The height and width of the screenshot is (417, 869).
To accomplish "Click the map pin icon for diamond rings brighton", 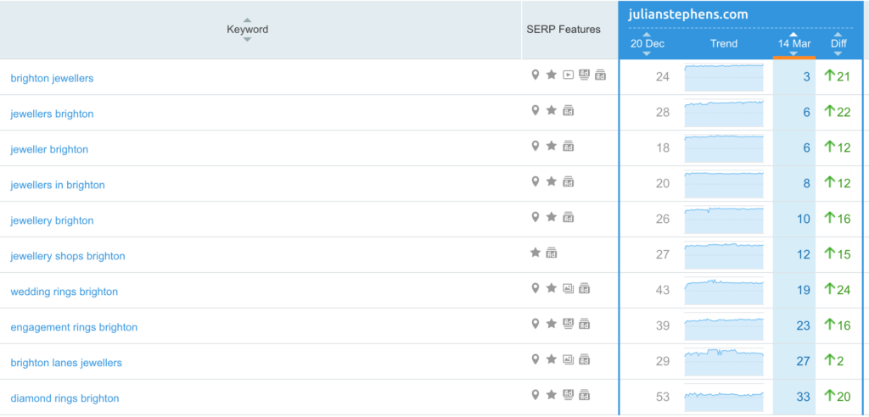I will 535,395.
